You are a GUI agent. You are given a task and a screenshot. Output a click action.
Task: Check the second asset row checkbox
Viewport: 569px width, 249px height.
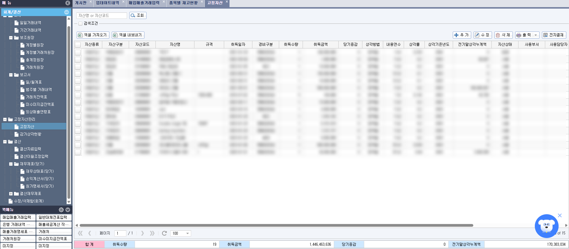click(x=78, y=59)
